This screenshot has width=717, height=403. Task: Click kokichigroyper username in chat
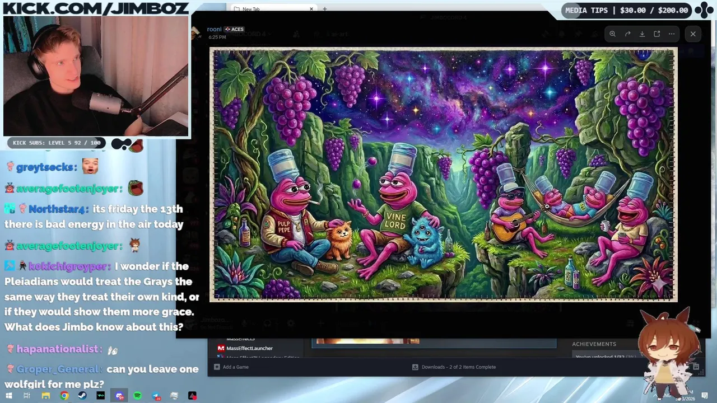tap(69, 266)
